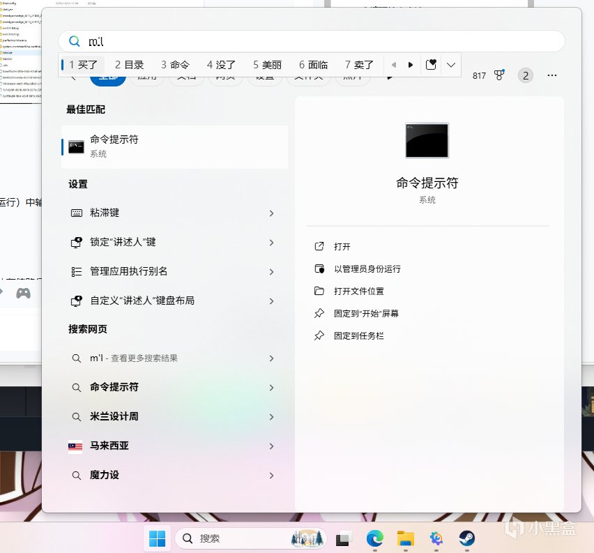Expand arrow for 米兰设计周
This screenshot has width=594, height=553.
pyautogui.click(x=271, y=417)
